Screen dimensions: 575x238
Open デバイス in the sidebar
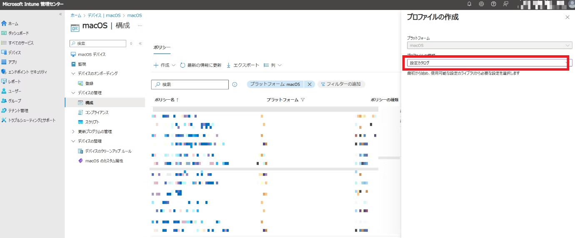click(11, 53)
